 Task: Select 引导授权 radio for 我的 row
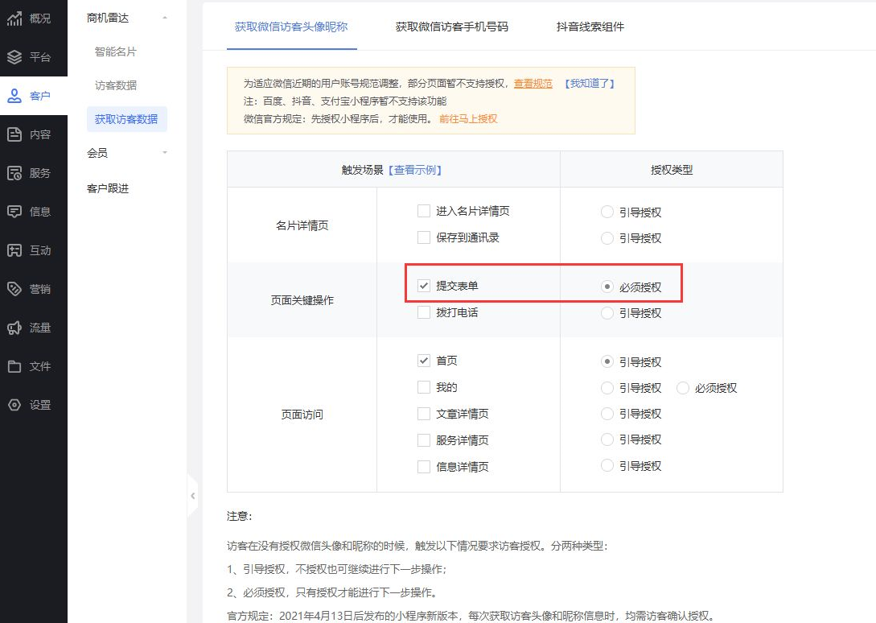pyautogui.click(x=607, y=388)
